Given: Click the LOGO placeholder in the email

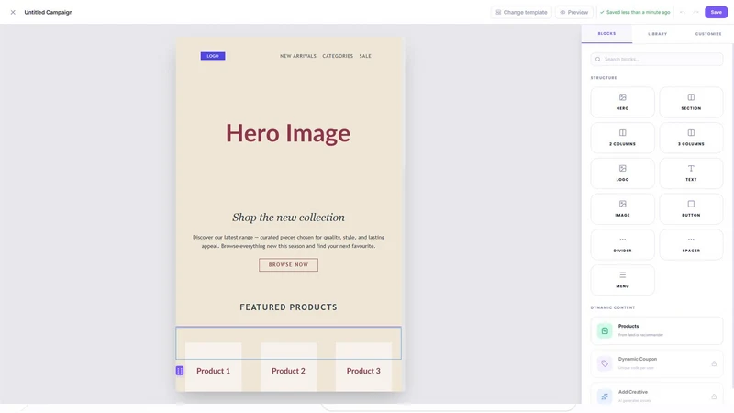Looking at the screenshot, I should coord(213,56).
